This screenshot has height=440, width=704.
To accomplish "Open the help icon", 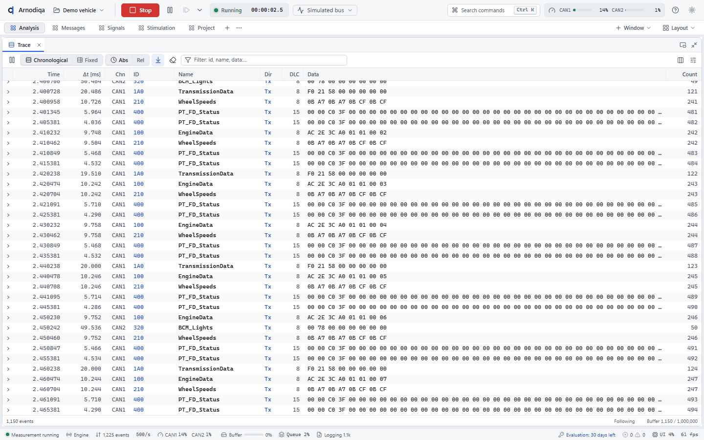I will tap(675, 10).
